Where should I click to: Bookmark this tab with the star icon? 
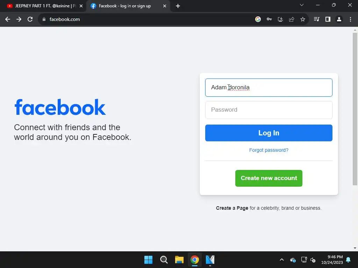pyautogui.click(x=303, y=20)
